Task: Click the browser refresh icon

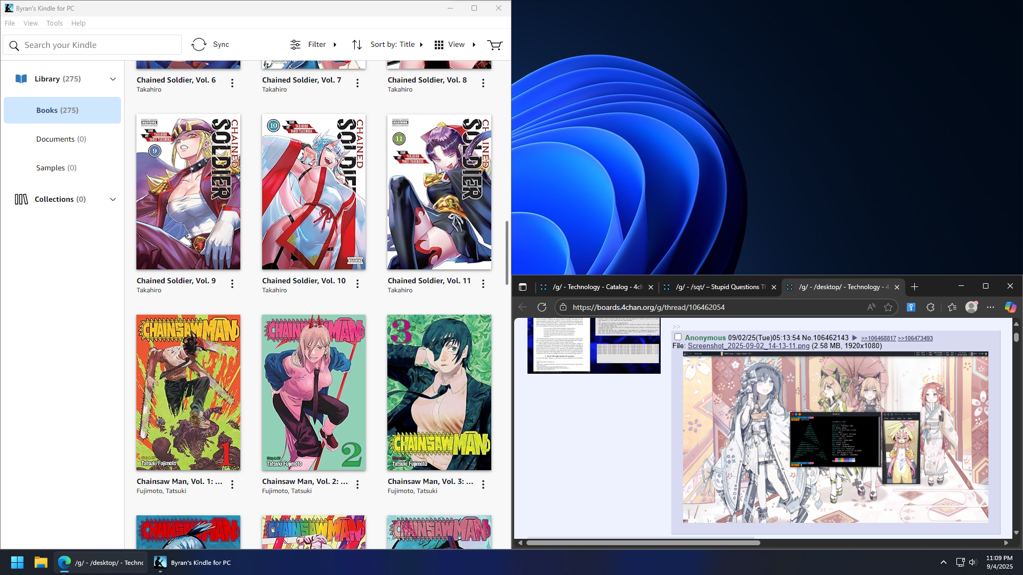Action: (542, 307)
